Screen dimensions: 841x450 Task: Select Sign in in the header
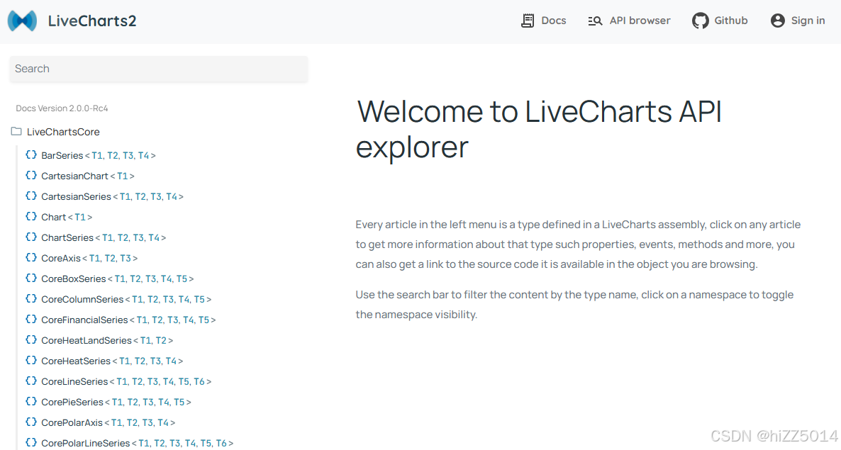point(798,21)
